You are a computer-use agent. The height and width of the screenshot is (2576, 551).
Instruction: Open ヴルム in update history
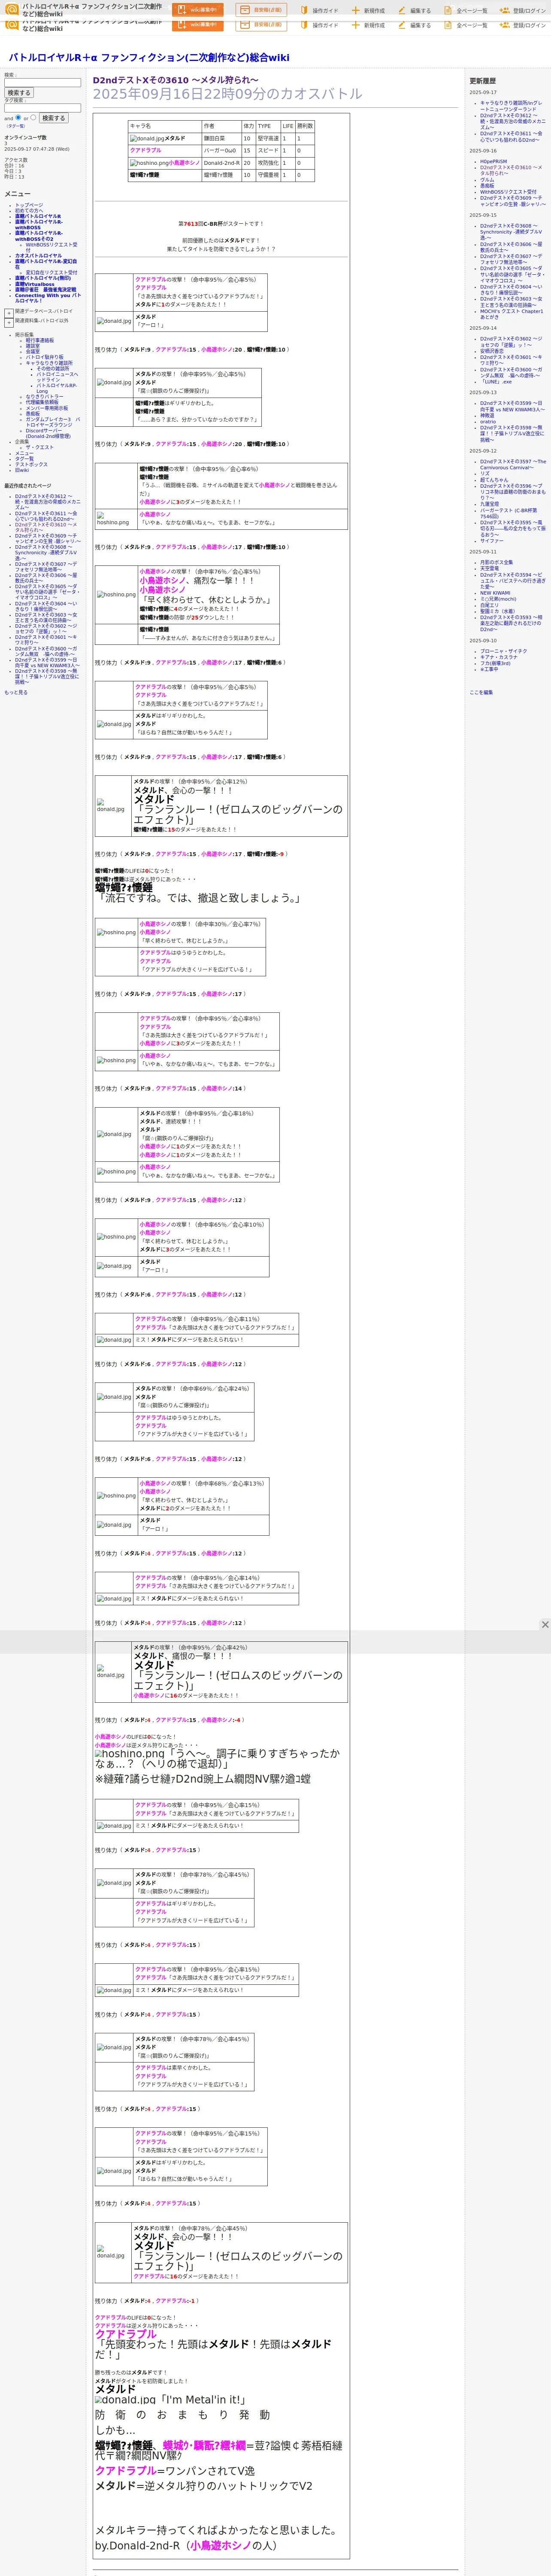coord(487,179)
